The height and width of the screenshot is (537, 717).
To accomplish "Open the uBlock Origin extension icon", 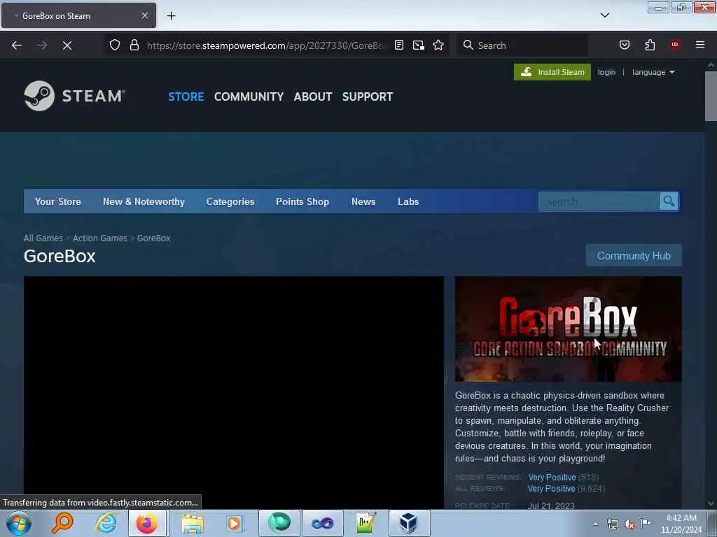I will tap(675, 45).
